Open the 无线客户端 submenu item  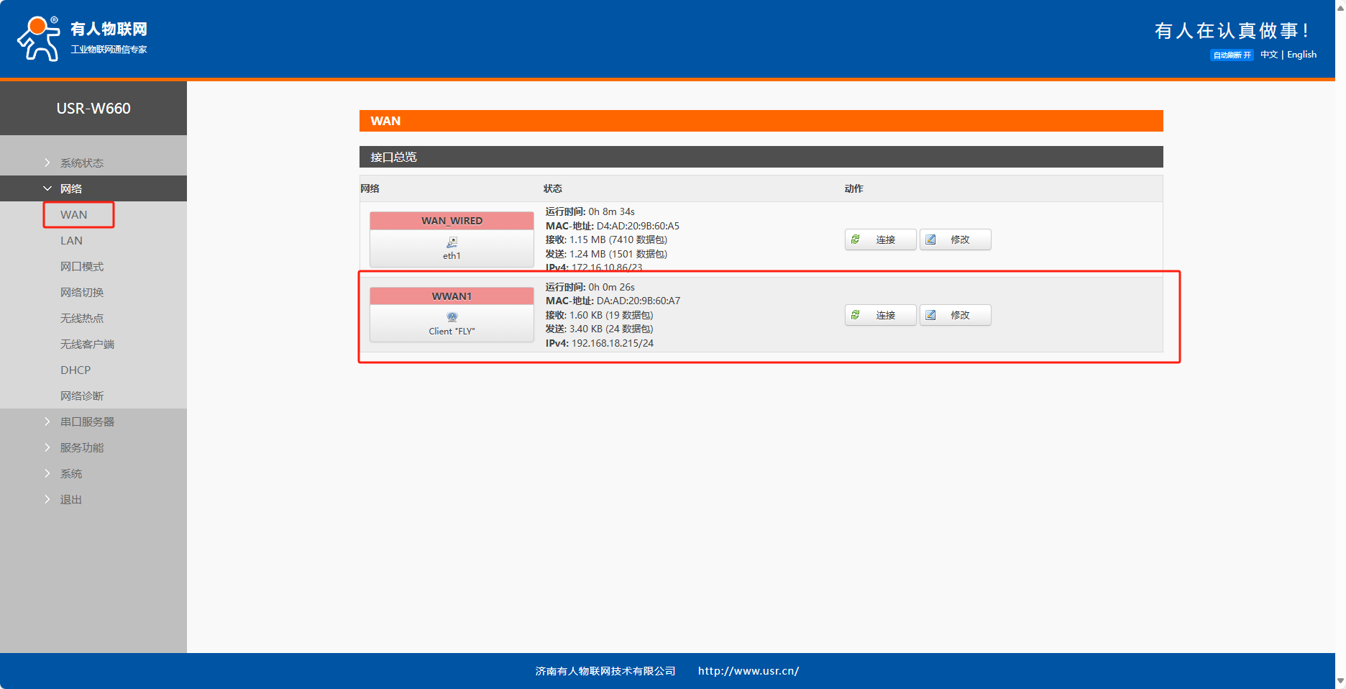[x=87, y=344]
